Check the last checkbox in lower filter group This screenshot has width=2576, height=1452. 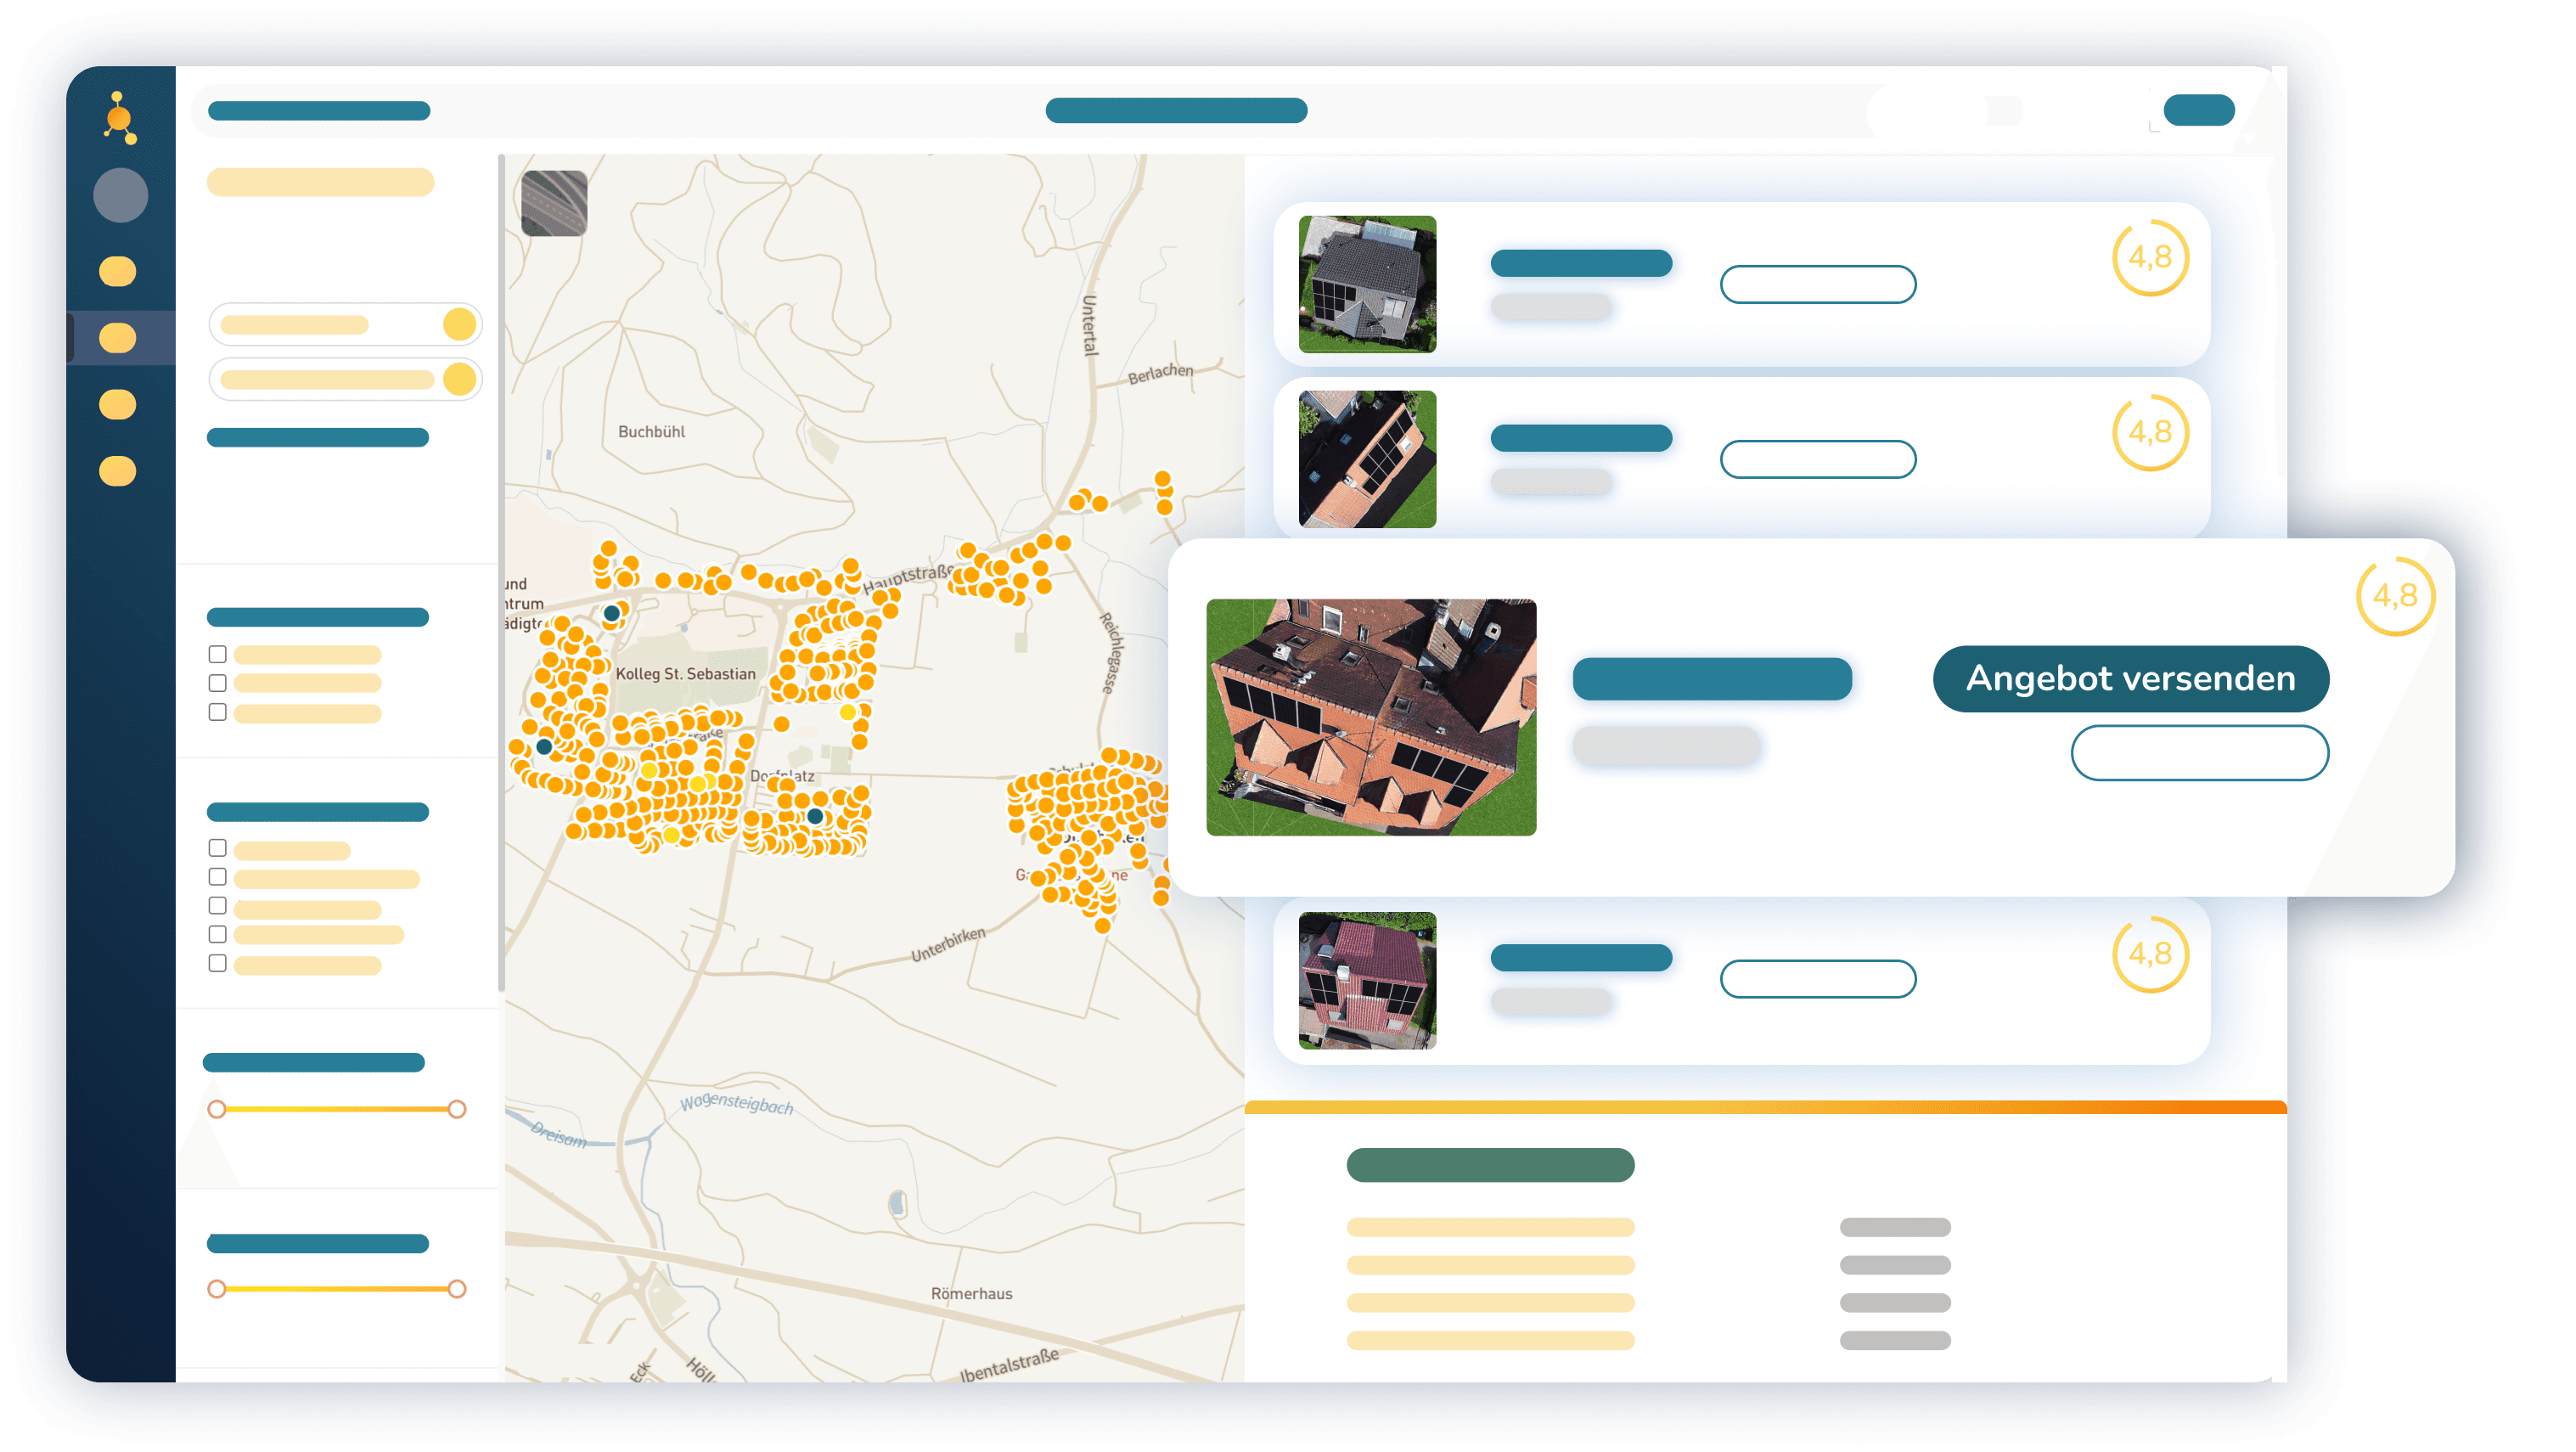coord(217,963)
